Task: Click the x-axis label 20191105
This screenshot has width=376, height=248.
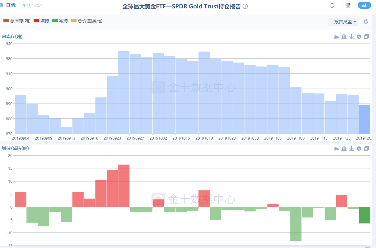Action: [273, 138]
